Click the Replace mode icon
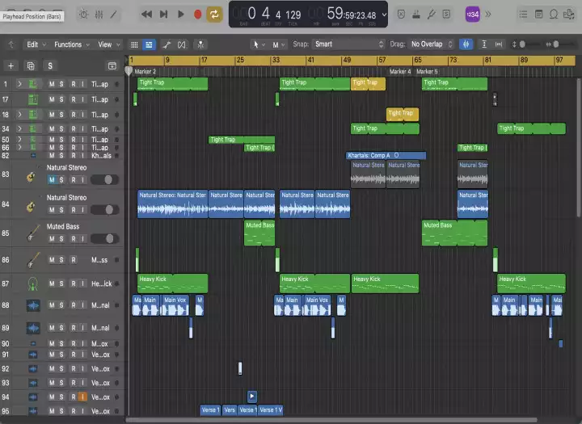The width and height of the screenshot is (582, 424). (x=401, y=14)
